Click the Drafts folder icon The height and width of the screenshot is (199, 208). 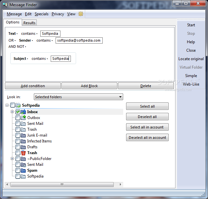click(x=23, y=147)
